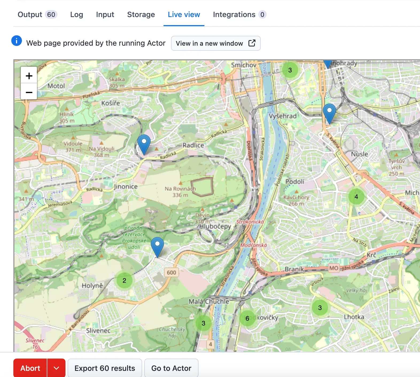Click the Jinonice label on map
The width and height of the screenshot is (420, 377).
126,187
